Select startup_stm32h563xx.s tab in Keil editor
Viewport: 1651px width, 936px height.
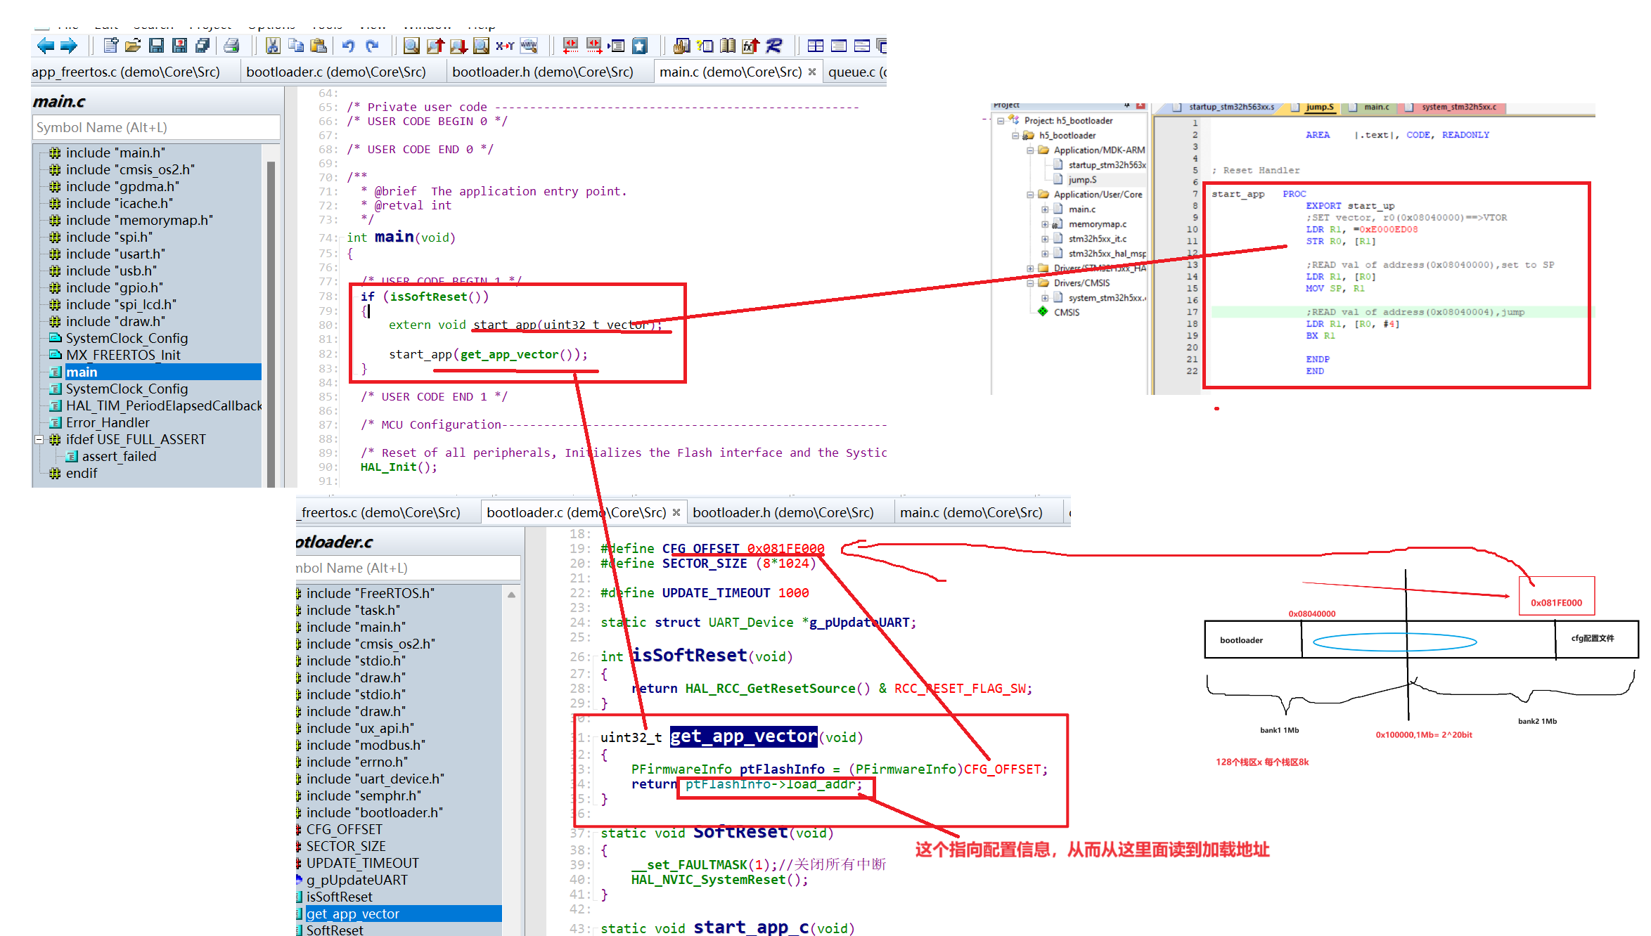[1225, 107]
